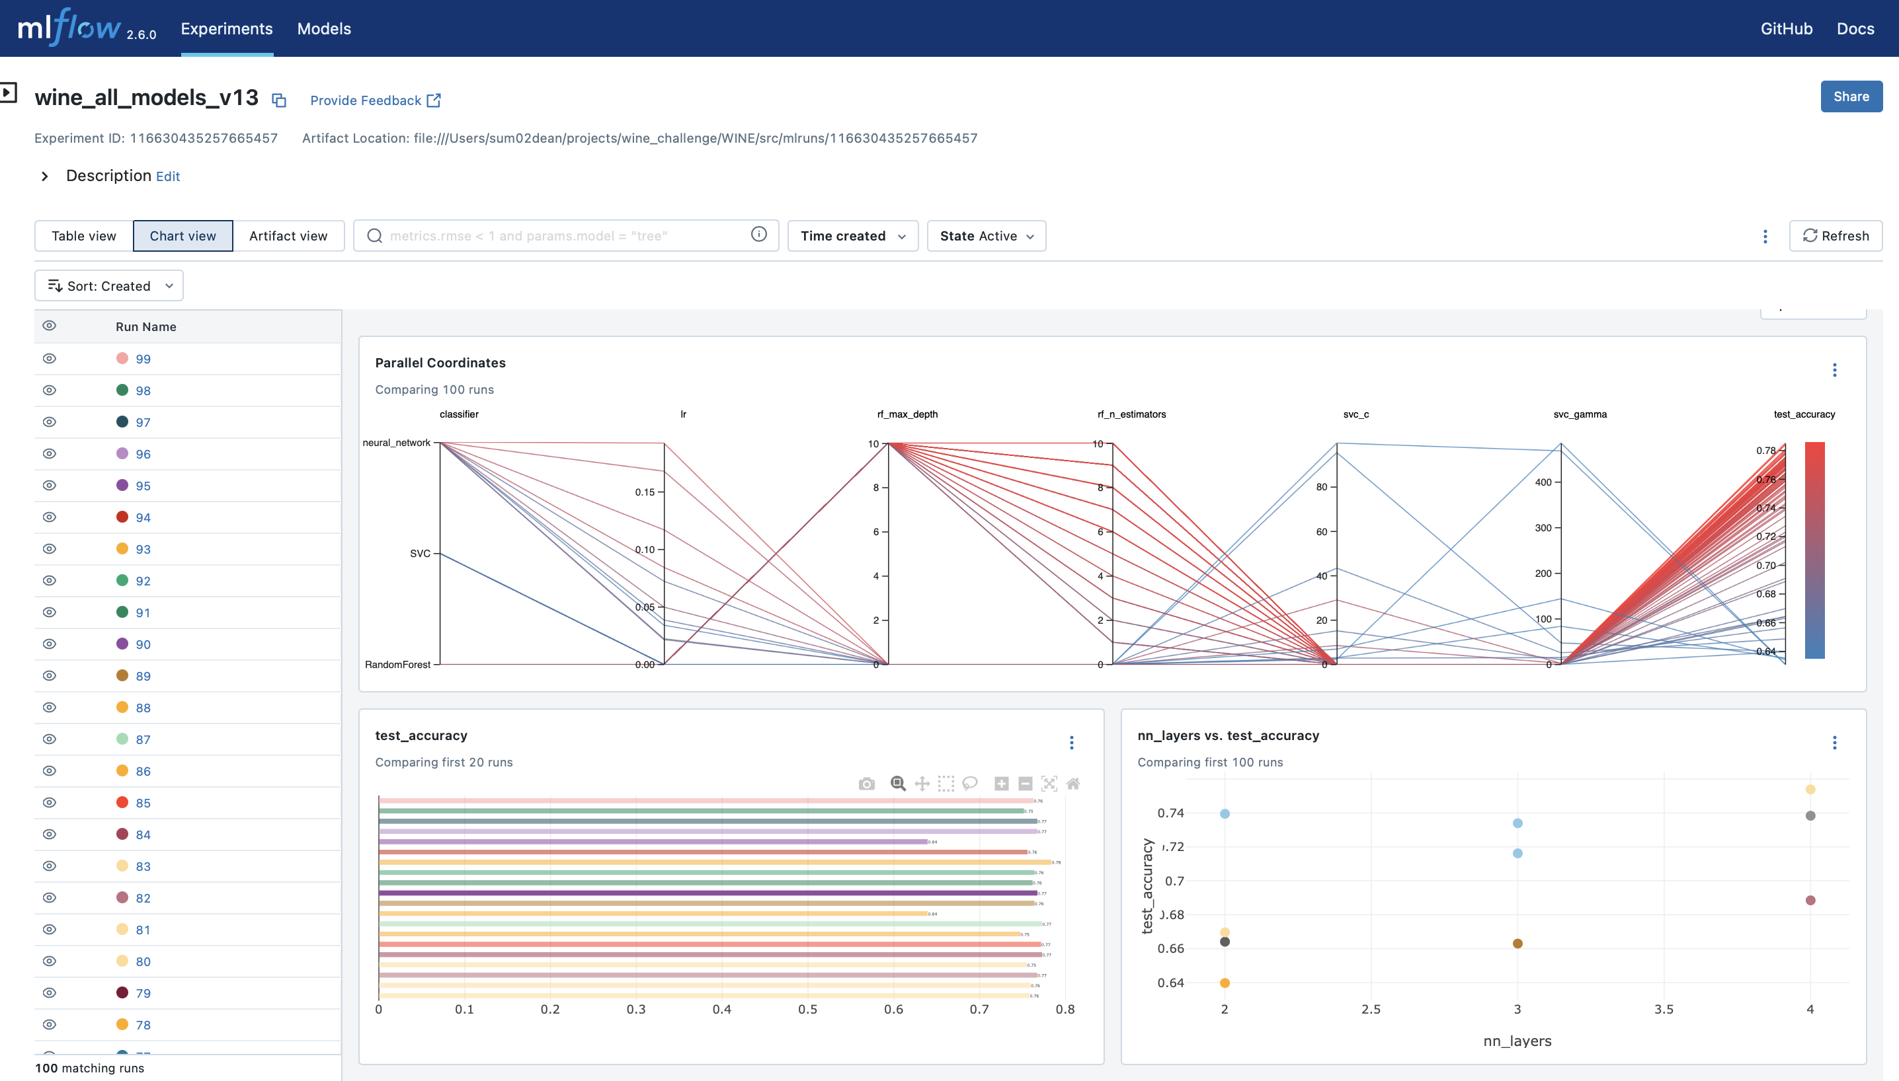This screenshot has width=1899, height=1081.
Task: Open the more options menu beside Refresh
Action: (x=1765, y=236)
